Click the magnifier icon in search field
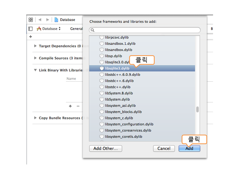This screenshot has height=185, width=247. coord(93,30)
